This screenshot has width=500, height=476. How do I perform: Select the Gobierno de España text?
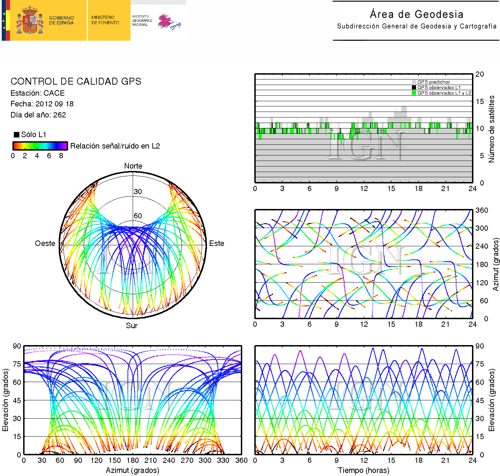coord(62,20)
